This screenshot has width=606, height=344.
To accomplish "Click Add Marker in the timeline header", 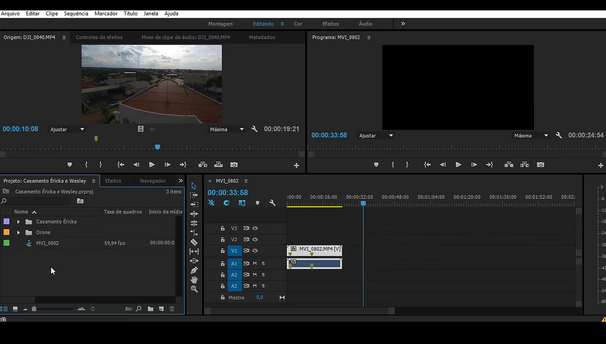I will (x=257, y=203).
